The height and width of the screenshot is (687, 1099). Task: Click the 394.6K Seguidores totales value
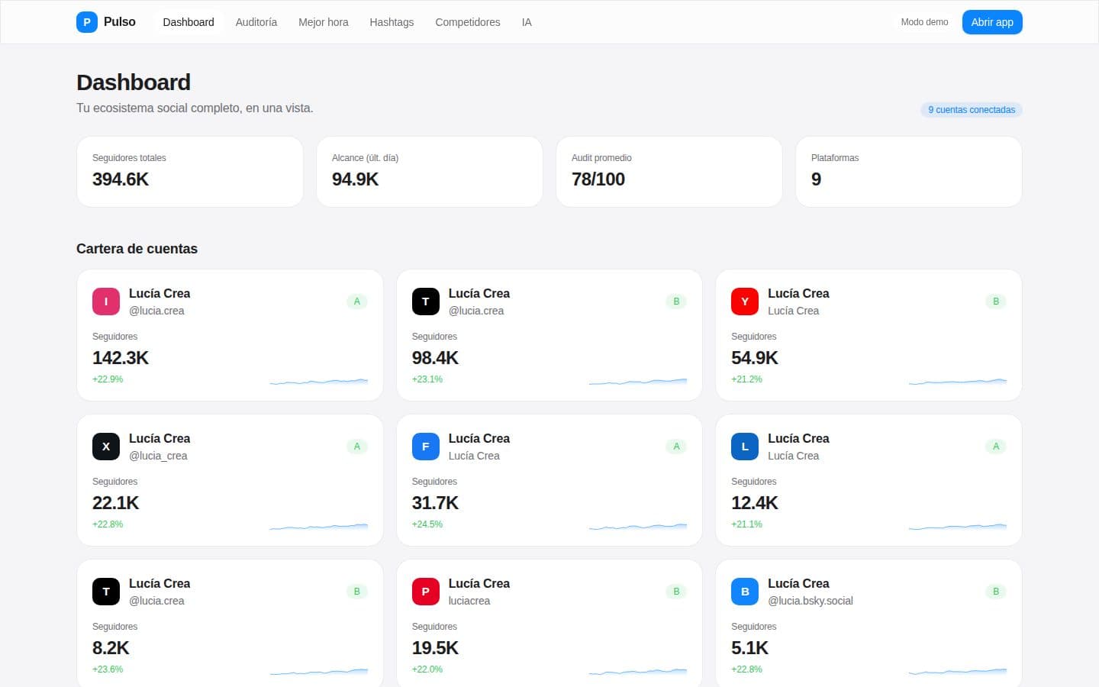click(x=121, y=179)
